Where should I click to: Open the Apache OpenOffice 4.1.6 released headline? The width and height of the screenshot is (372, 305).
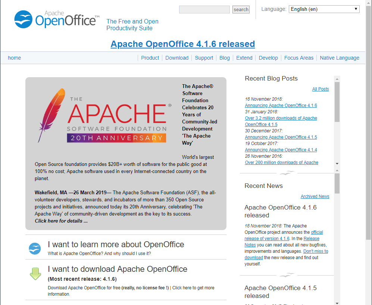click(x=183, y=44)
